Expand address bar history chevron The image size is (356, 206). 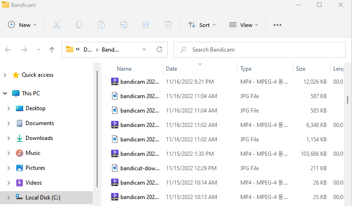(144, 49)
